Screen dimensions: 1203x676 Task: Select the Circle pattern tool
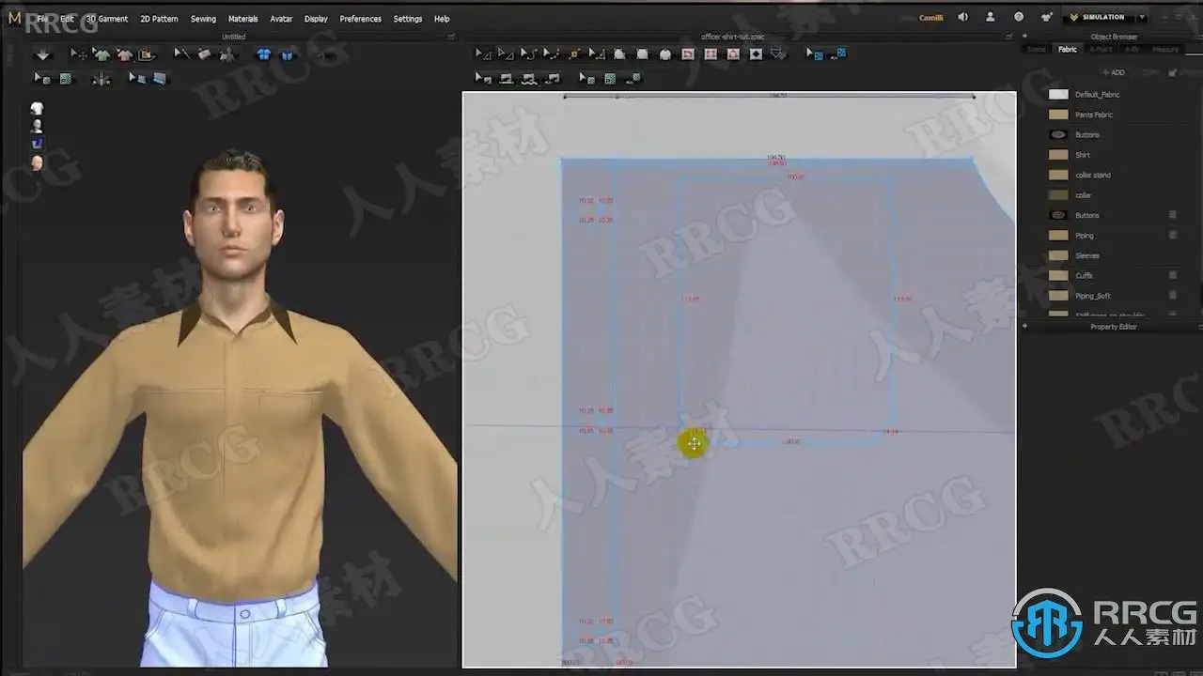[665, 54]
